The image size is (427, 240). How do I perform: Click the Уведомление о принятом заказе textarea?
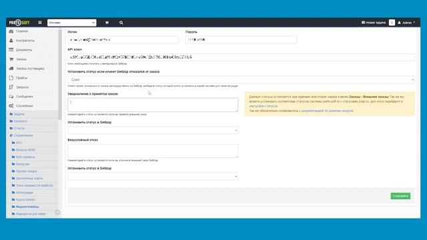[x=153, y=105]
